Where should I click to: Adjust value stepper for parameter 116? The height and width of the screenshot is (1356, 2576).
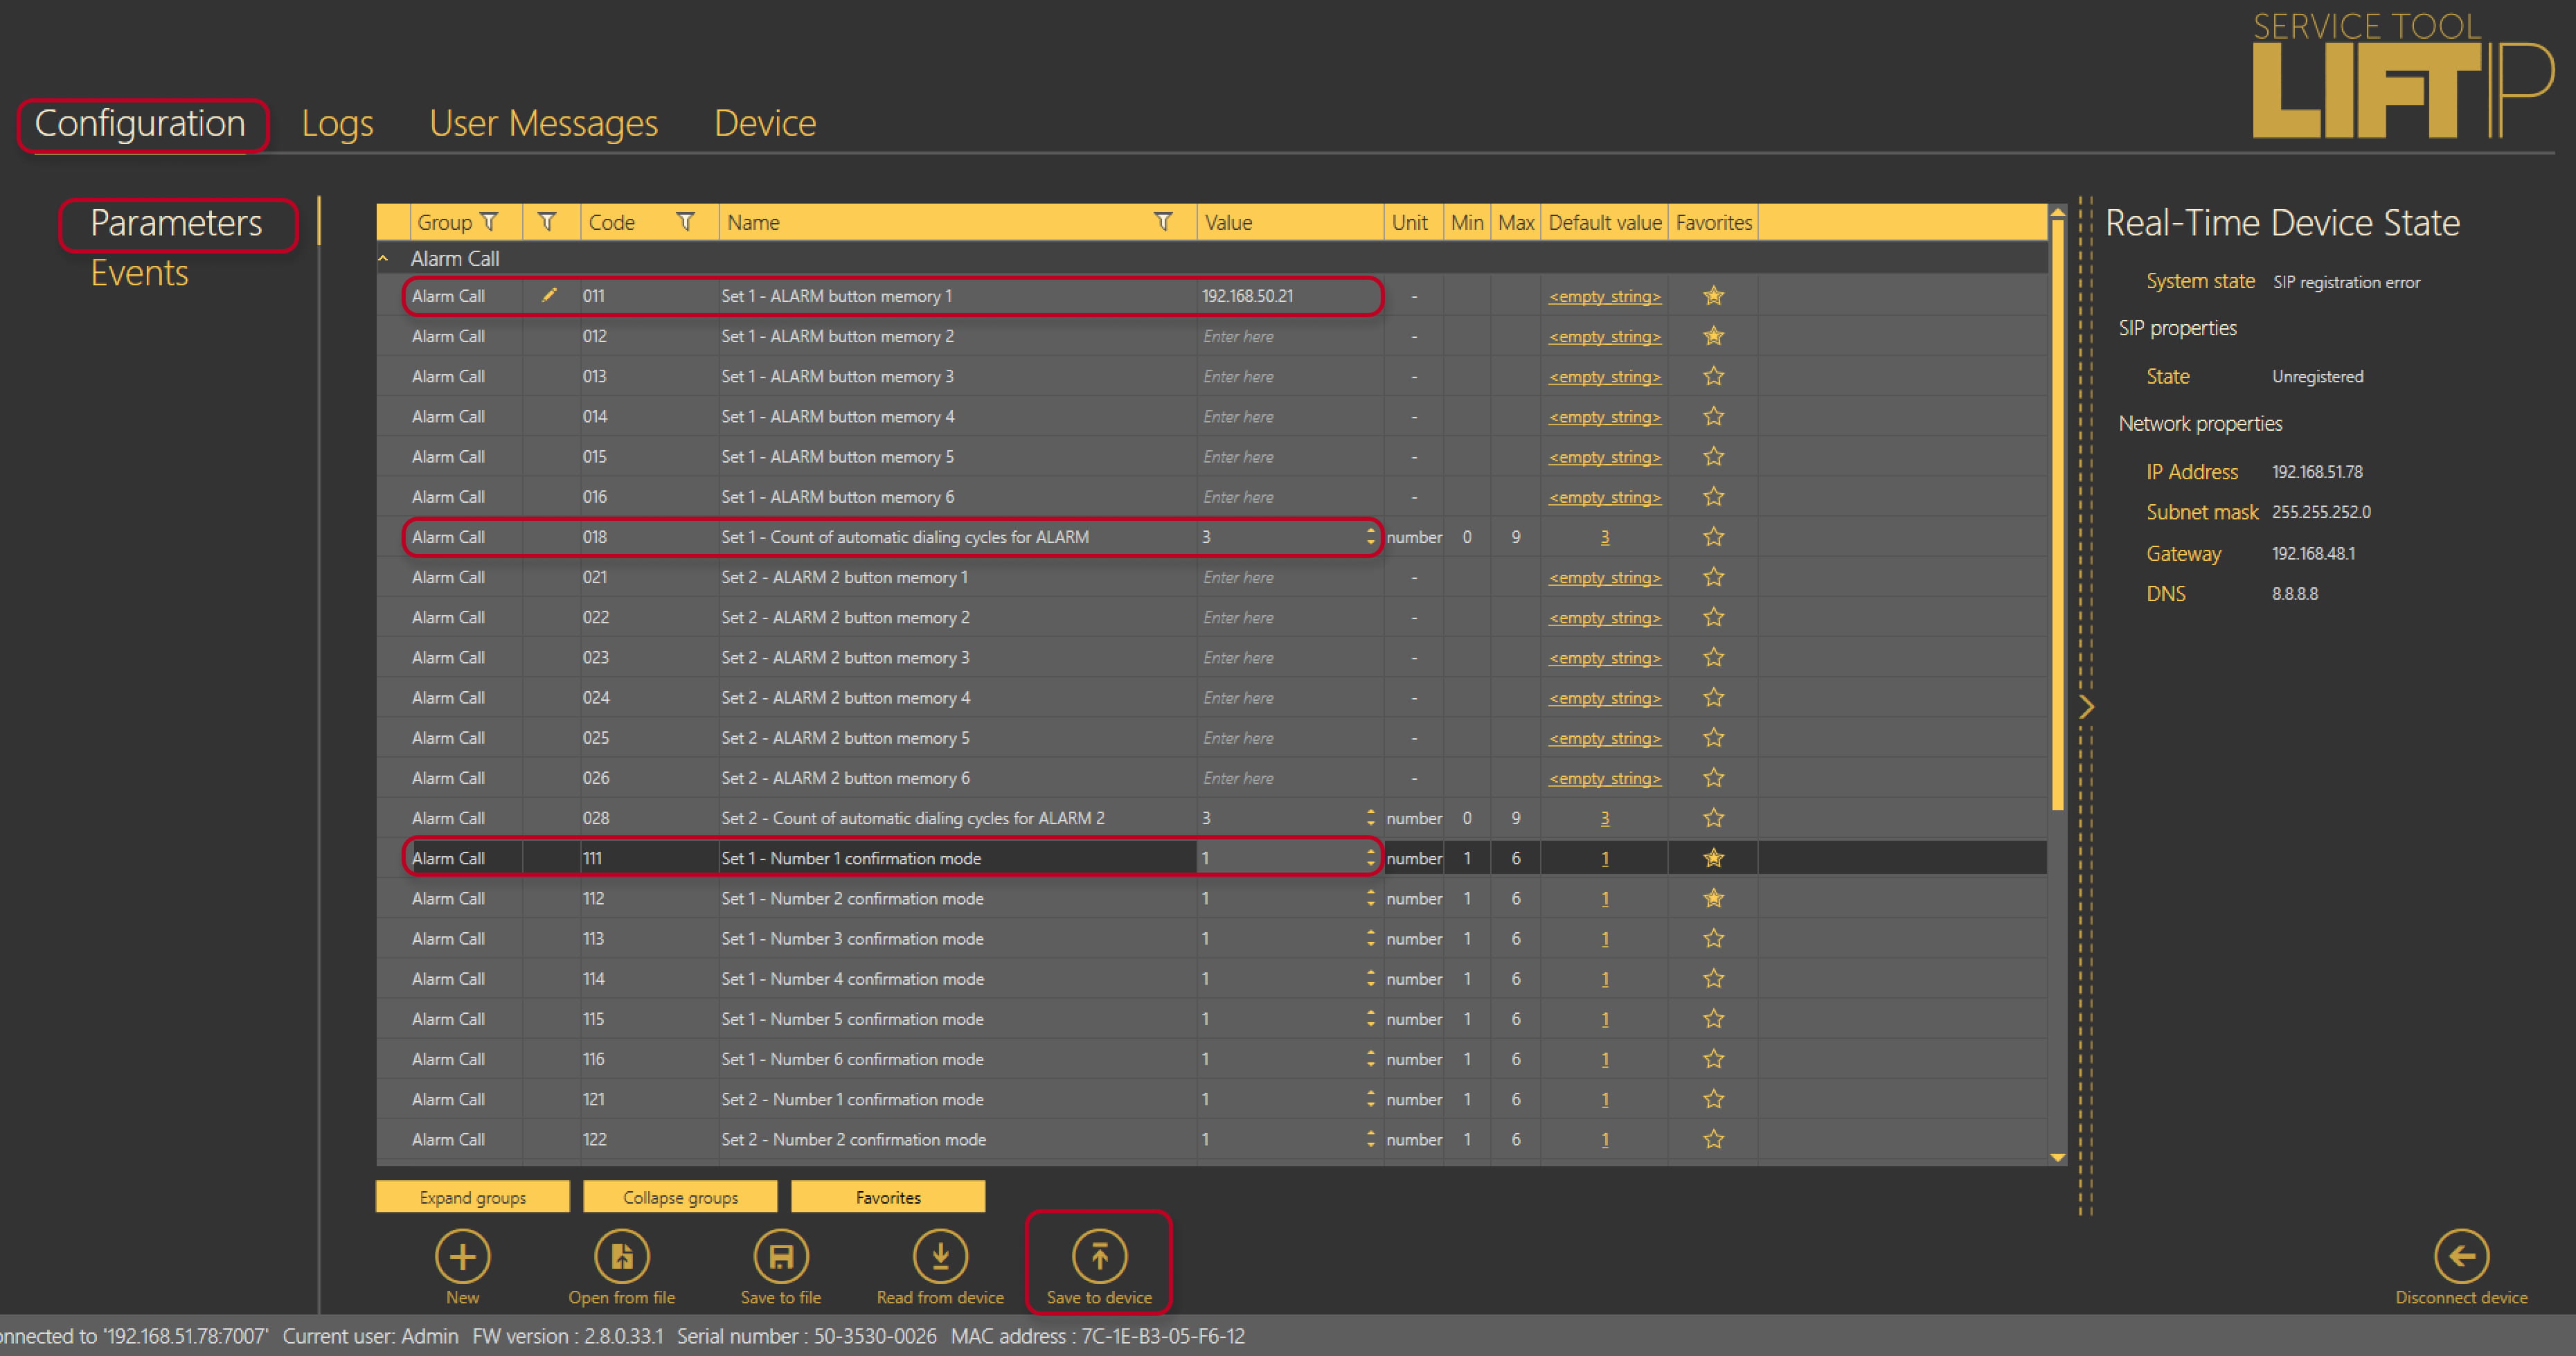tap(1370, 1059)
